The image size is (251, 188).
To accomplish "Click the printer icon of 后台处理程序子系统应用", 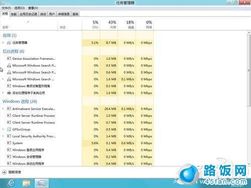I will (x=9, y=93).
